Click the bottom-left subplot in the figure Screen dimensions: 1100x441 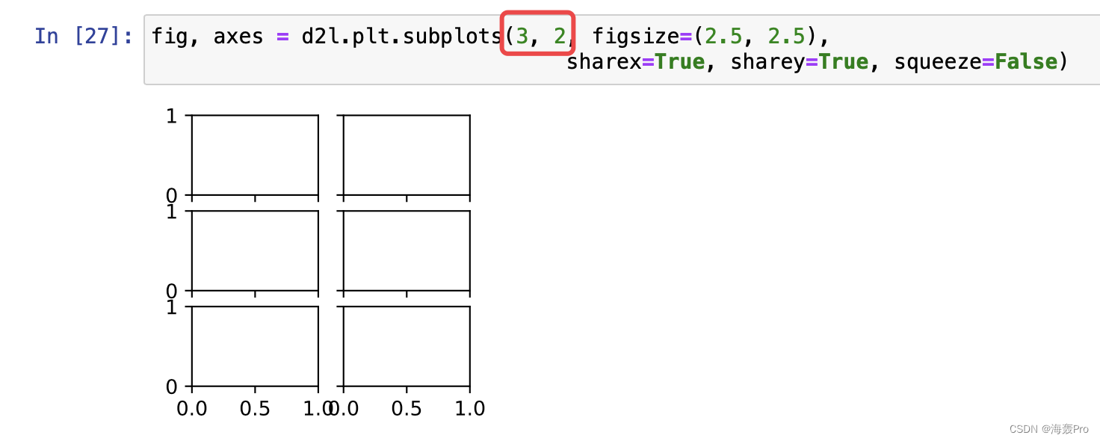click(255, 346)
